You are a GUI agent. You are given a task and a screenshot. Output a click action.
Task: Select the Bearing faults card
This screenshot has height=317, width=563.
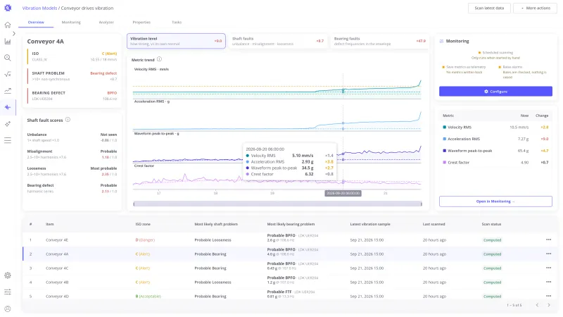point(380,41)
